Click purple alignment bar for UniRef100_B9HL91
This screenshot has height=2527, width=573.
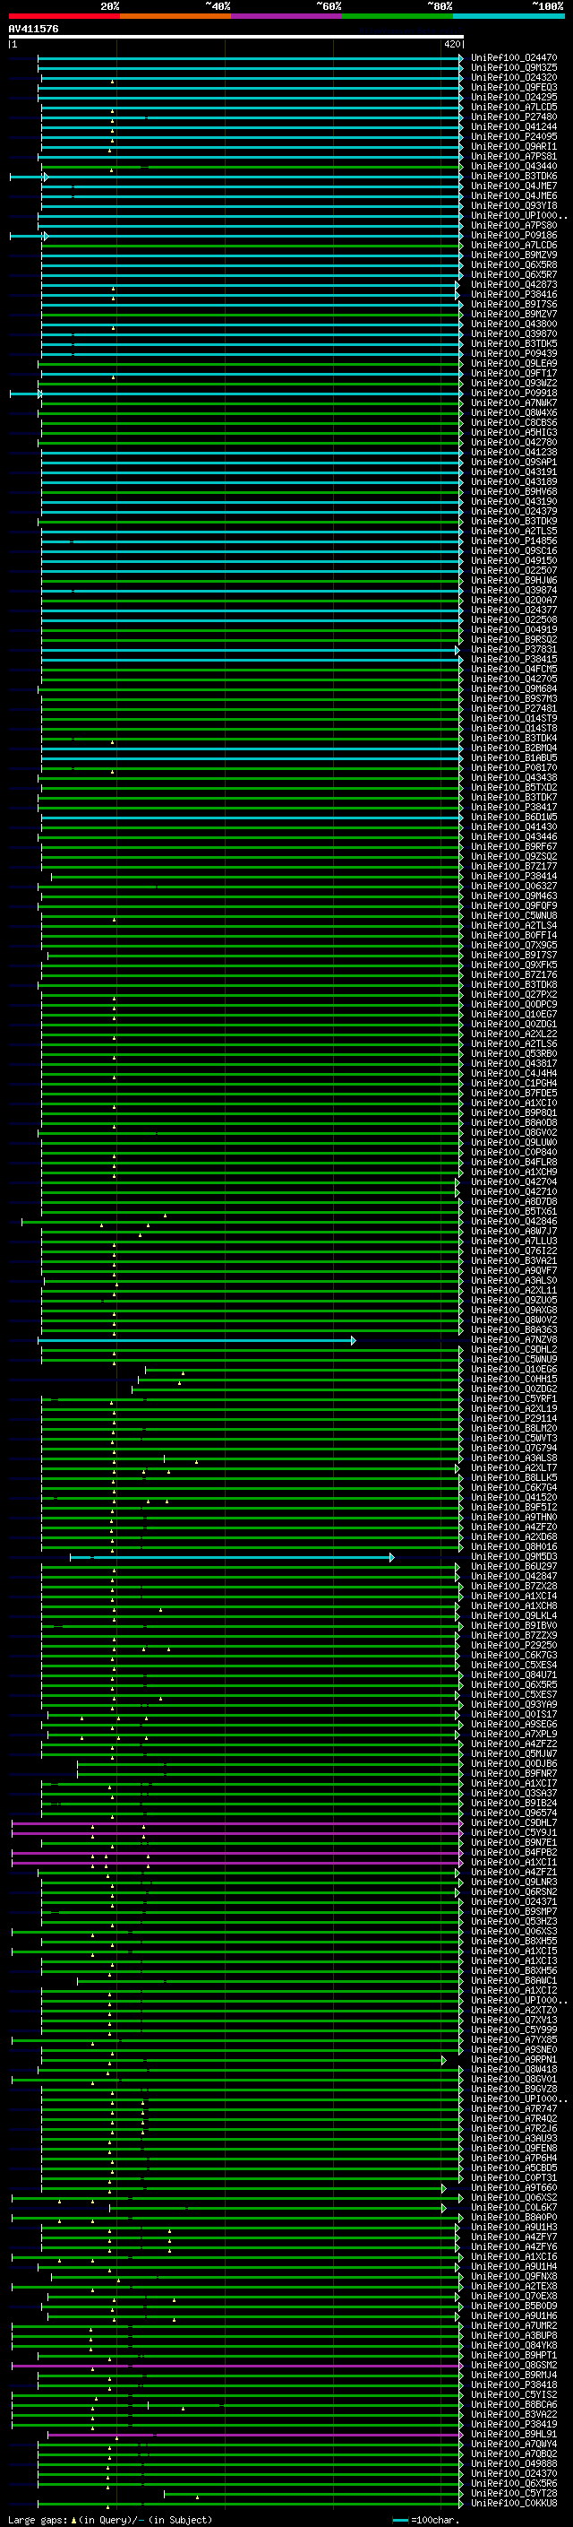(254, 2434)
